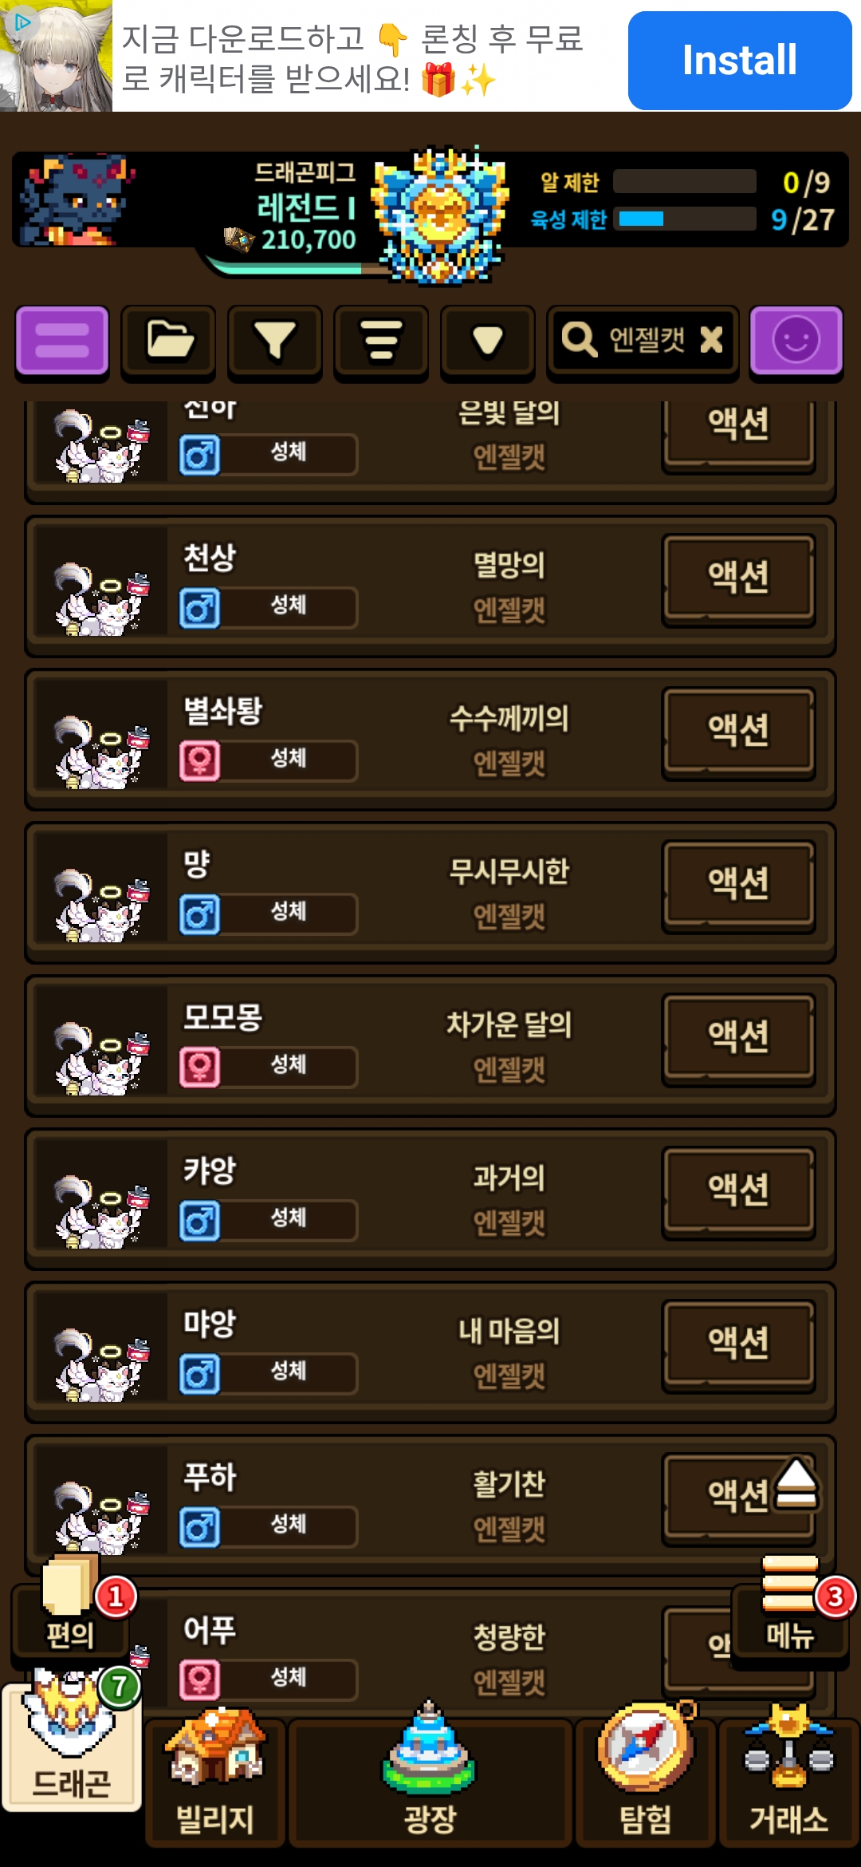The height and width of the screenshot is (1867, 861).
Task: Tap the scroll-to-top eject arrow icon
Action: [x=796, y=1484]
